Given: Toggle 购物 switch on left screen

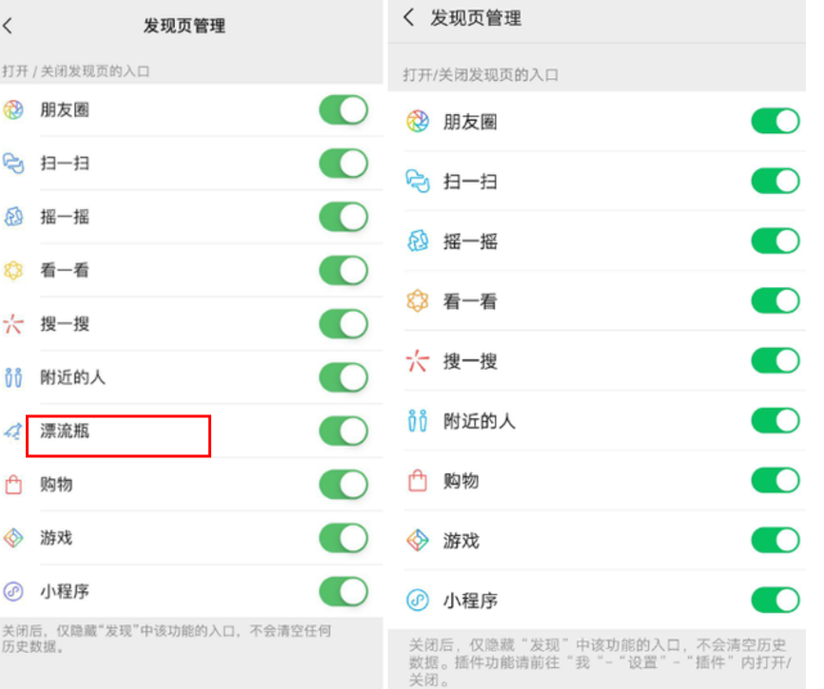Looking at the screenshot, I should [x=343, y=485].
